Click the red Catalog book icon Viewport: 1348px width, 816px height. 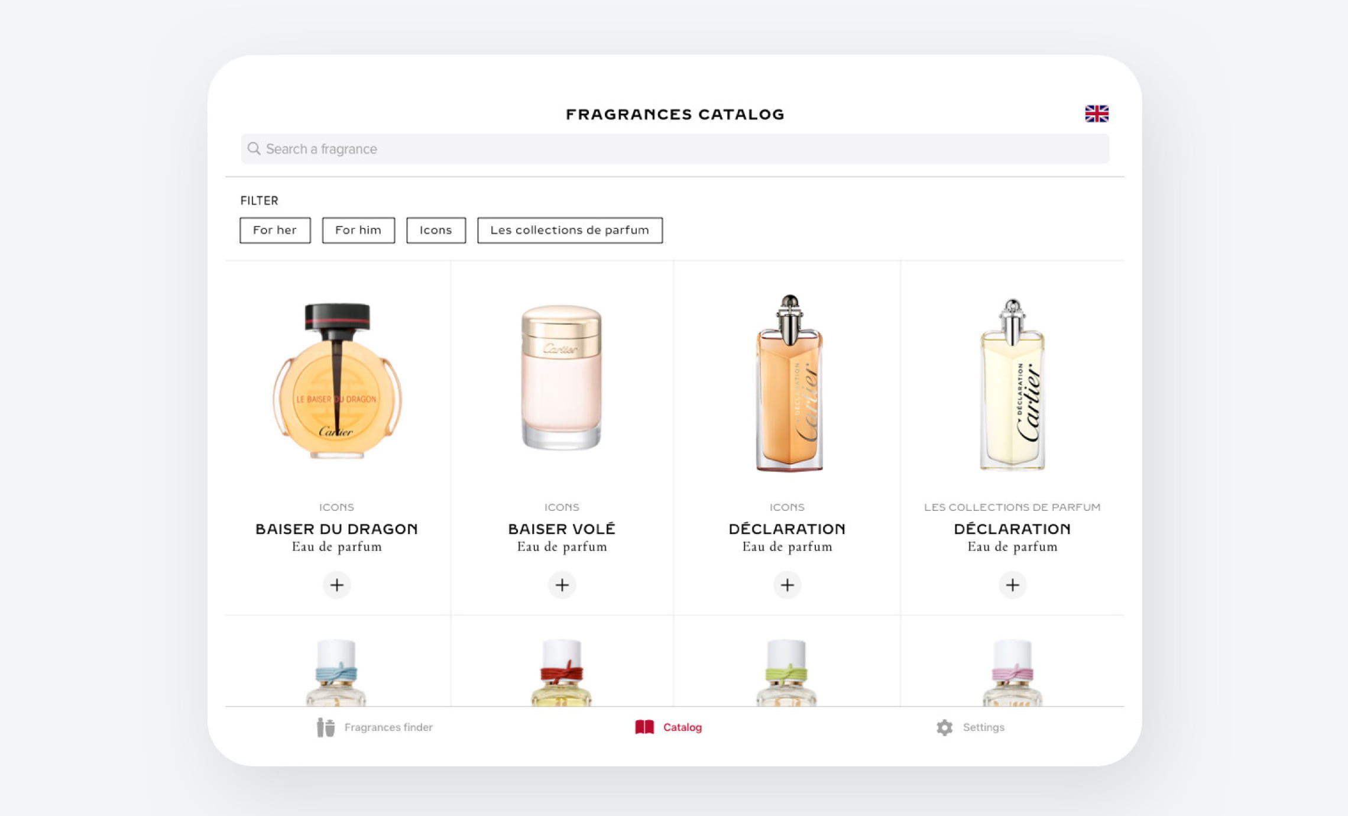tap(644, 727)
